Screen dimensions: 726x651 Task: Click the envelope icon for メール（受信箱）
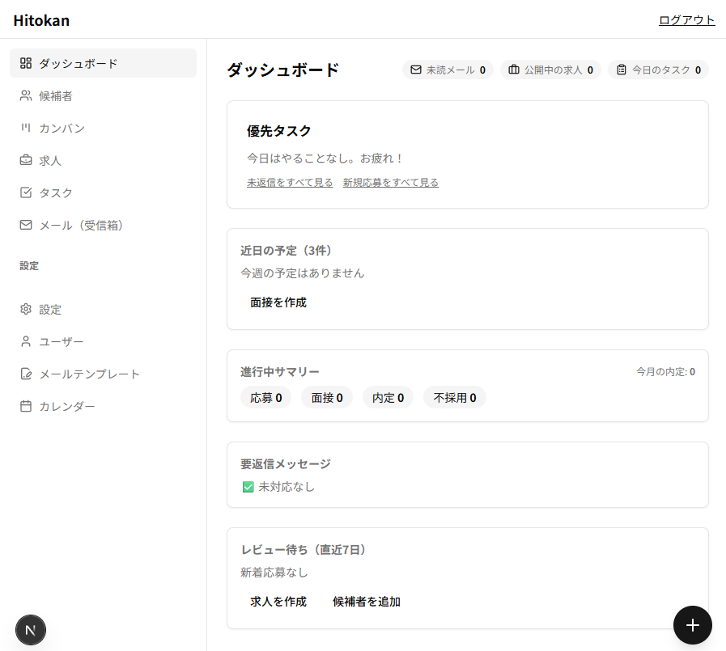coord(26,225)
